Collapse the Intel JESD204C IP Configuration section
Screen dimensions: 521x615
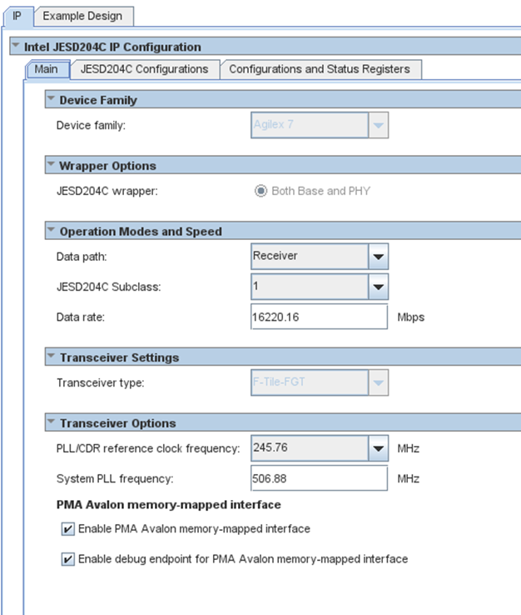click(15, 47)
